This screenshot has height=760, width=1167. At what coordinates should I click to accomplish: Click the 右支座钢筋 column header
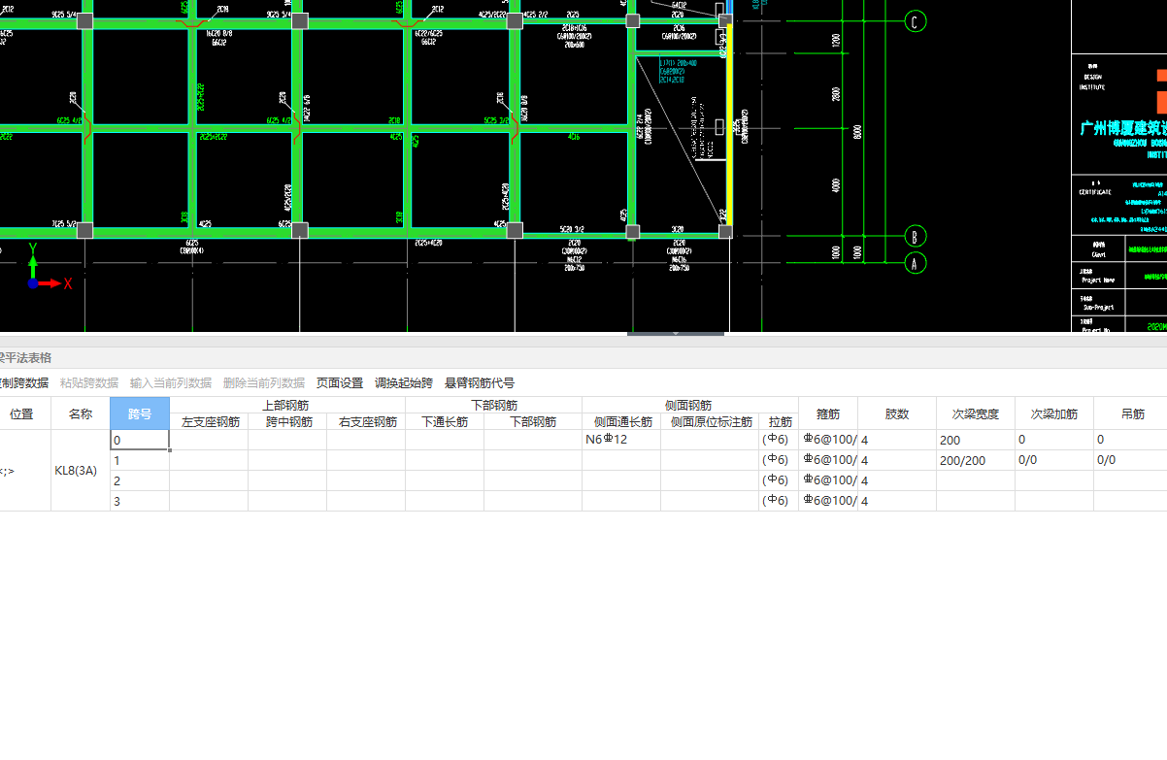coord(367,421)
